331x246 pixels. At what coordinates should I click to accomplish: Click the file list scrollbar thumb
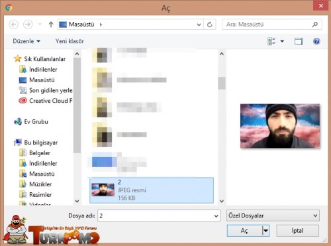pos(222,83)
